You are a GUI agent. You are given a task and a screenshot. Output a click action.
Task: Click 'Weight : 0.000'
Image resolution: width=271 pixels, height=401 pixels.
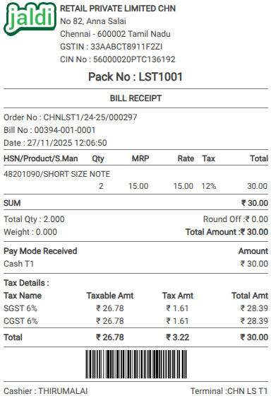30,232
